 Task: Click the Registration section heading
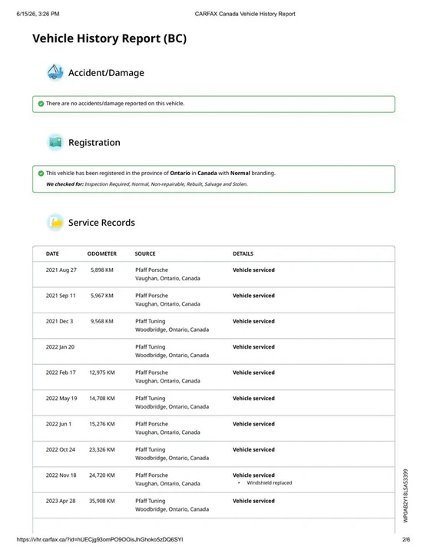point(94,143)
